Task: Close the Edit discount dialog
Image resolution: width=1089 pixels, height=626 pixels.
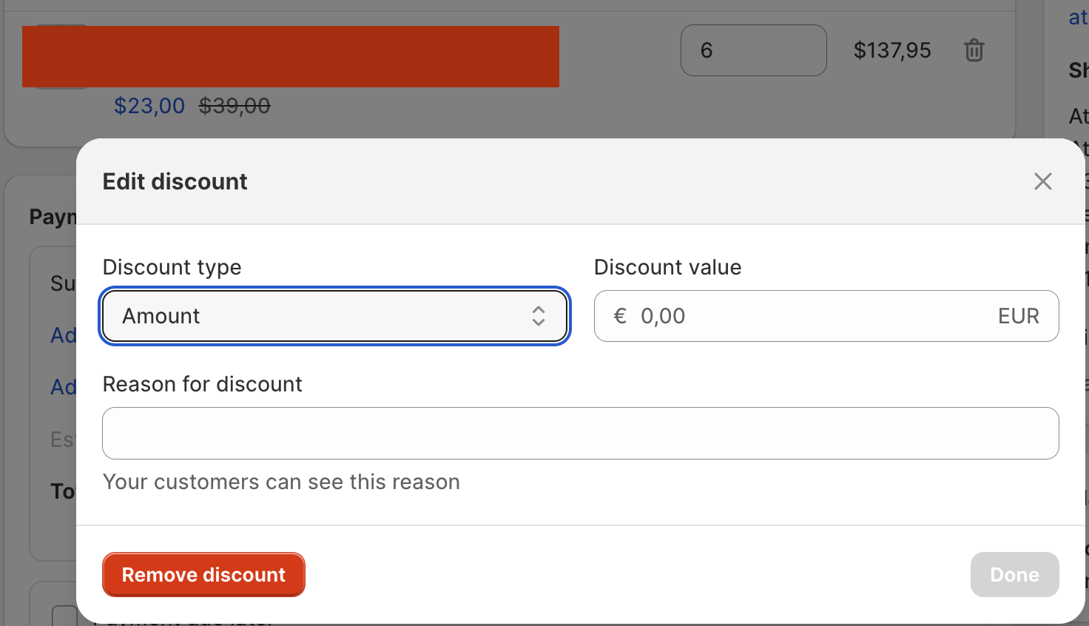Action: coord(1043,181)
